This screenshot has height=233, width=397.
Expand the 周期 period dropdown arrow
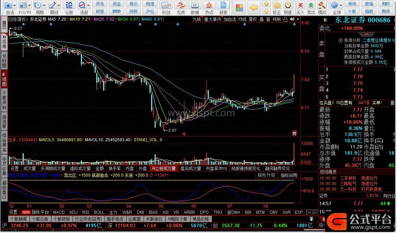click(x=44, y=5)
